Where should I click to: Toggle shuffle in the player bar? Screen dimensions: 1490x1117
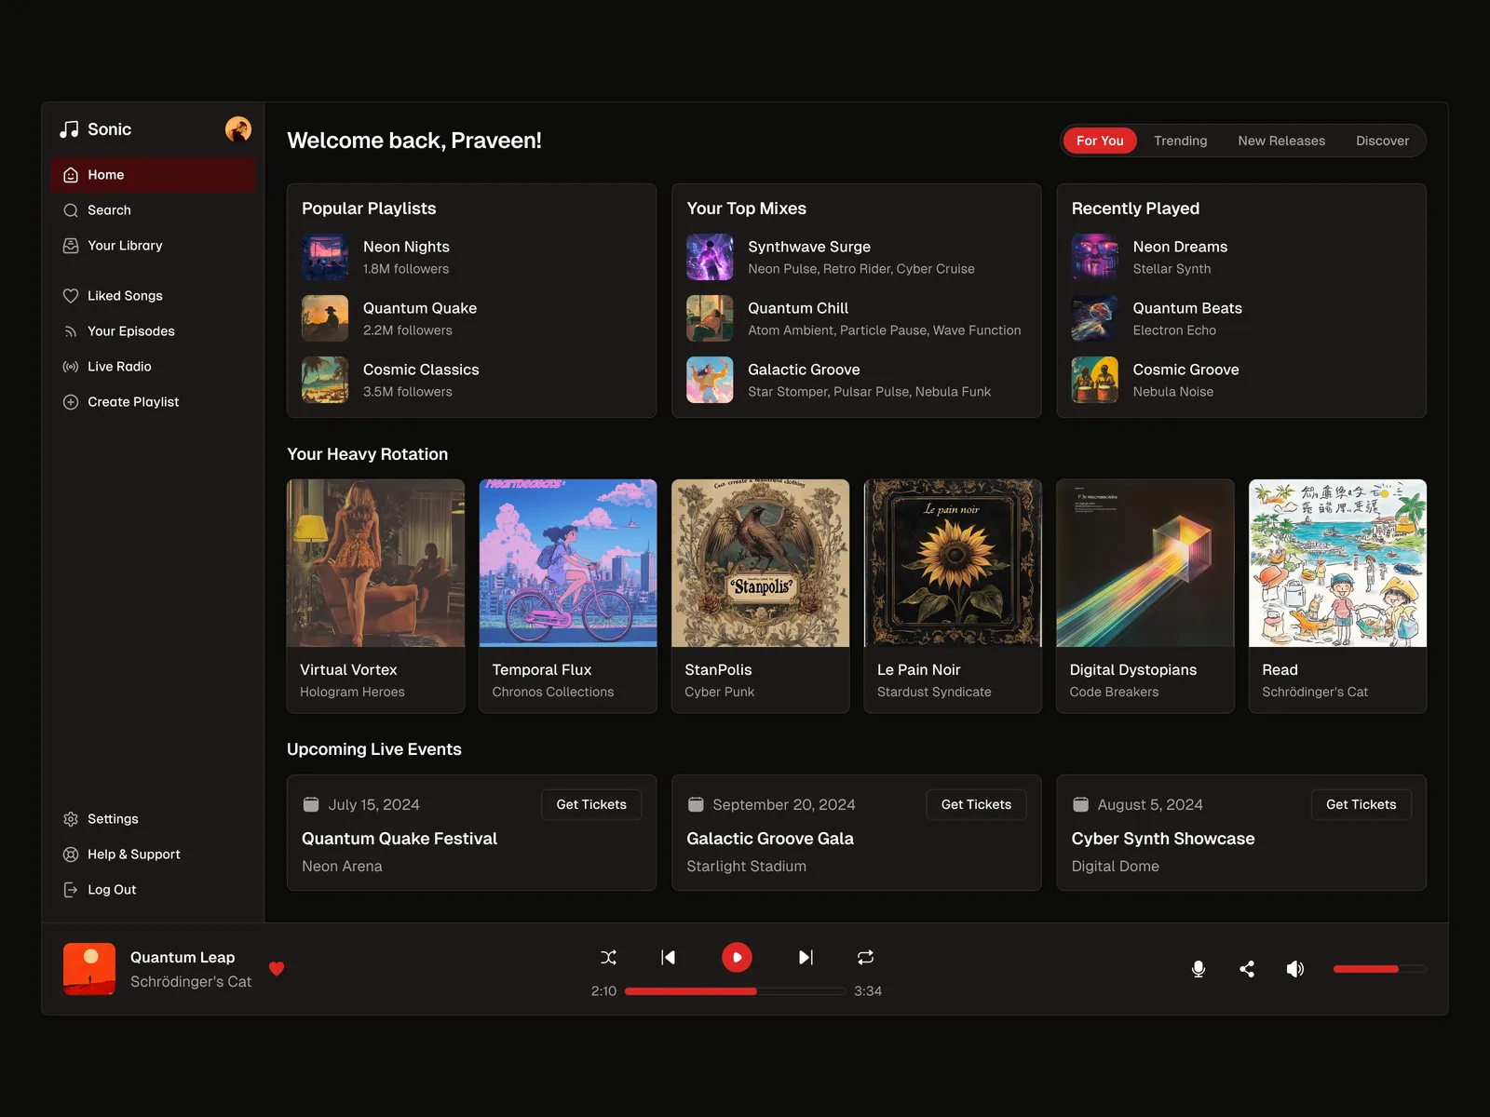pyautogui.click(x=608, y=957)
